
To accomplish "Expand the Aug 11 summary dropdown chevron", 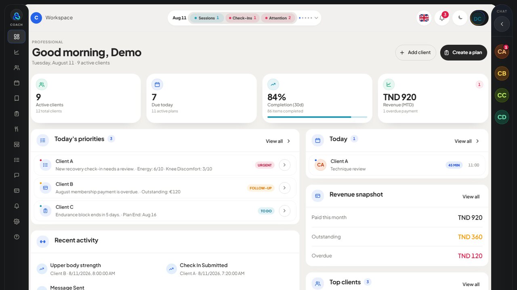I will (316, 18).
